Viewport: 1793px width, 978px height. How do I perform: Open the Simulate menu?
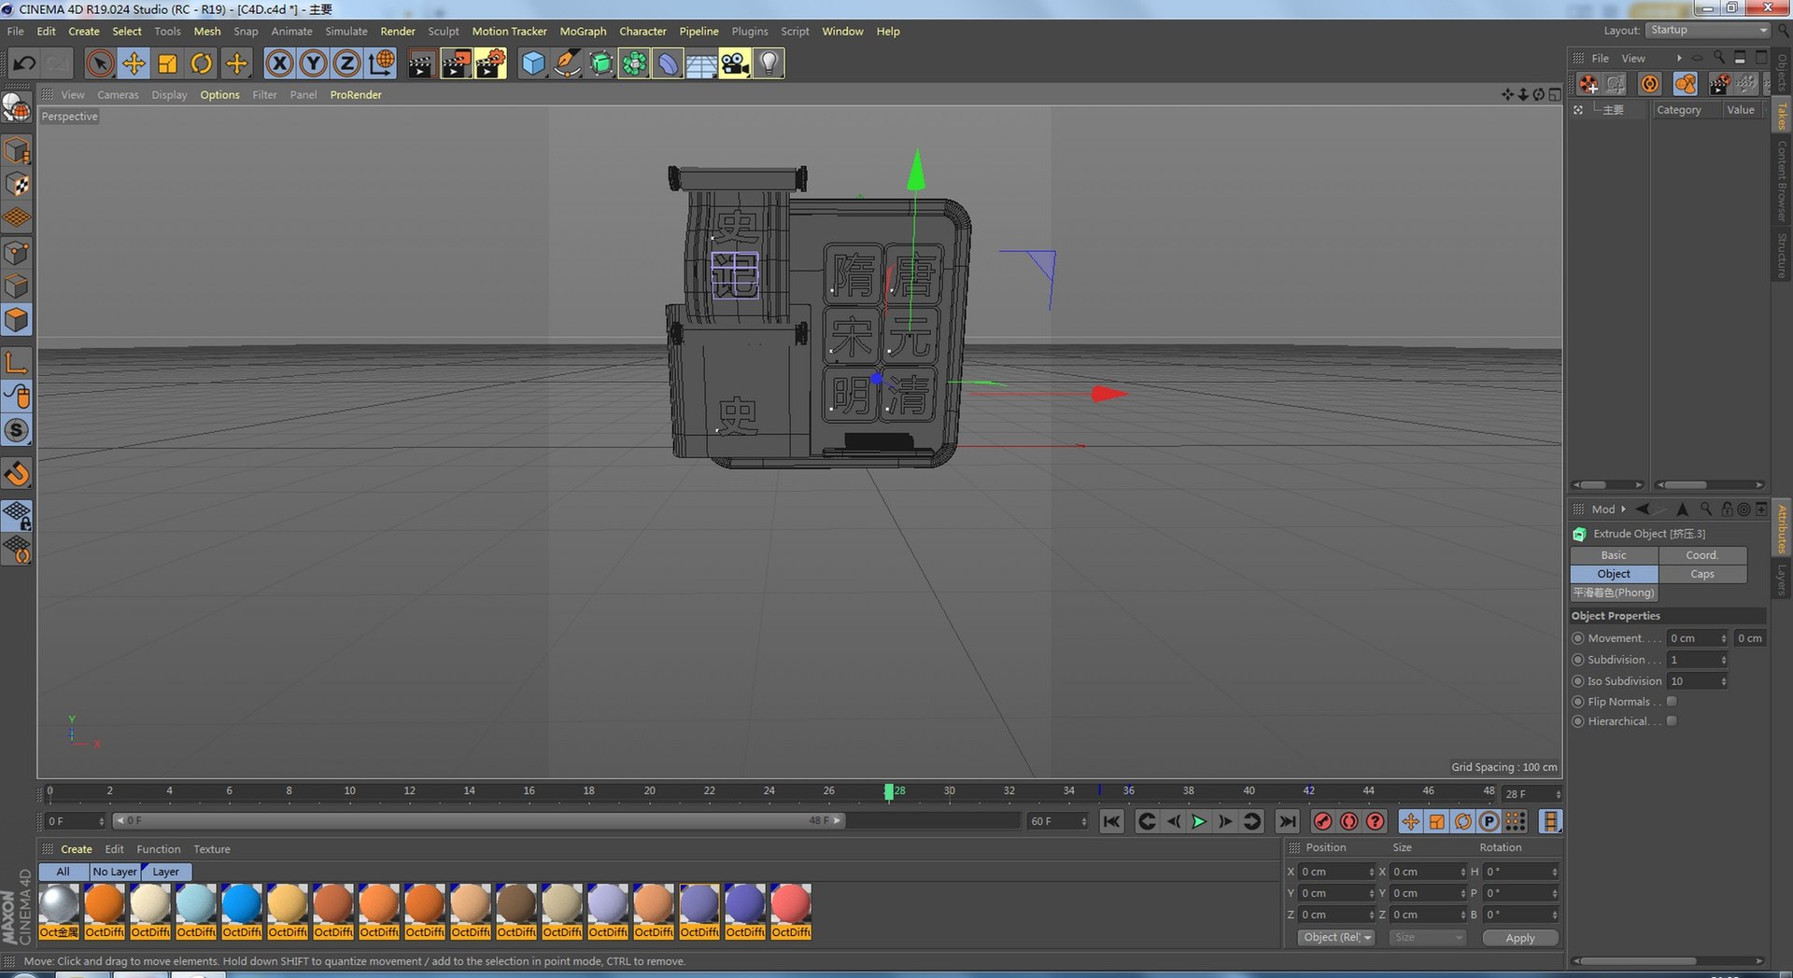[x=346, y=32]
